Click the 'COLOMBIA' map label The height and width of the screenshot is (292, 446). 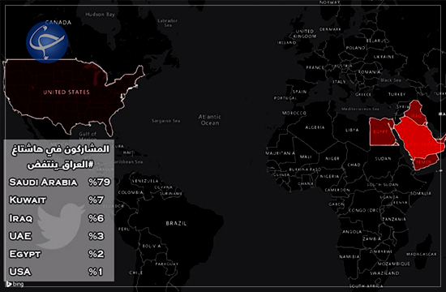pyautogui.click(x=131, y=193)
